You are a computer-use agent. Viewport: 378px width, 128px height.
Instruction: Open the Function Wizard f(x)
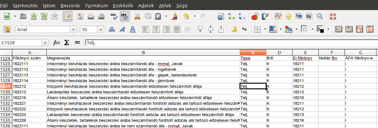pos(56,43)
